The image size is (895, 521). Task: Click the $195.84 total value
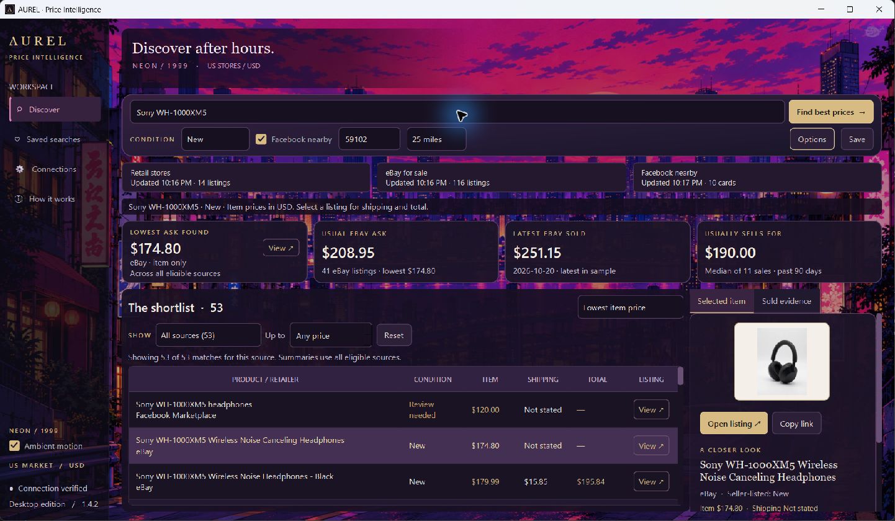[x=590, y=481]
